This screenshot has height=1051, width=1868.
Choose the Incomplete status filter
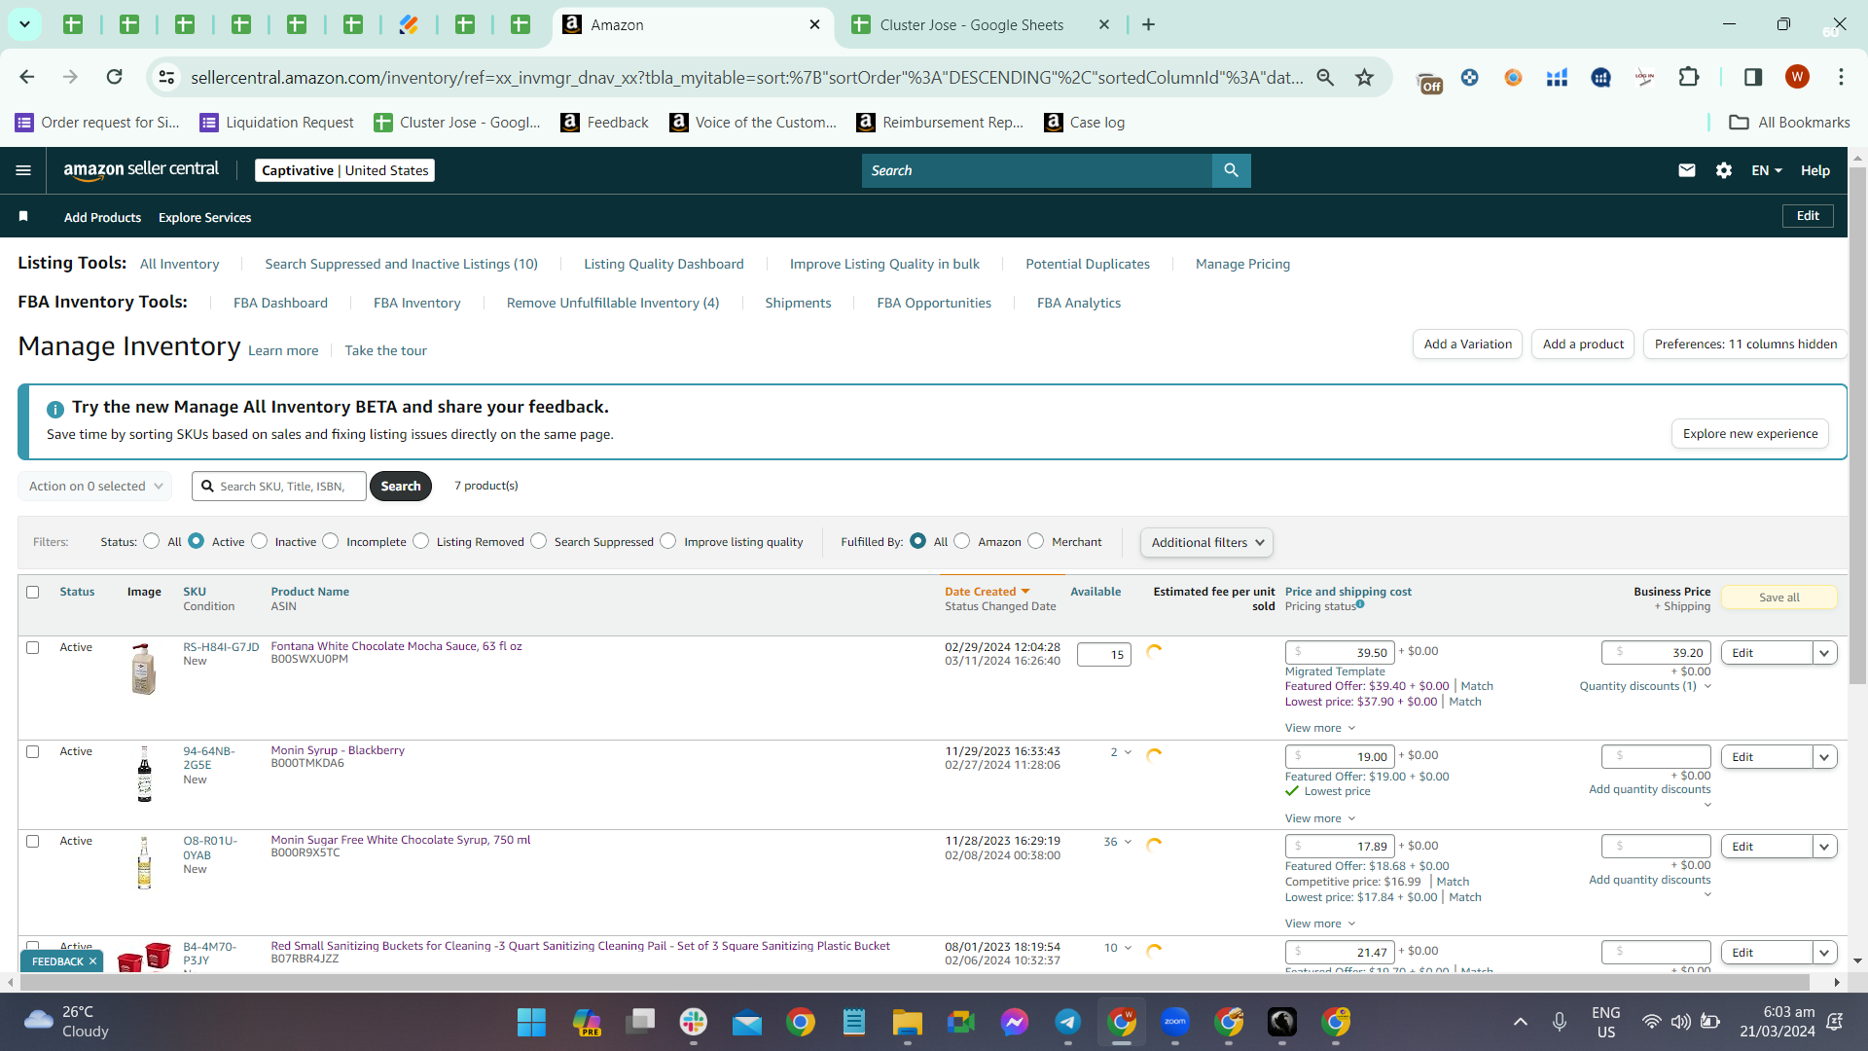331,541
